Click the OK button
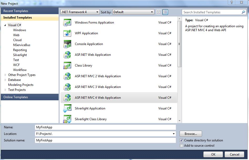The height and width of the screenshot is (160, 249). 213,154
